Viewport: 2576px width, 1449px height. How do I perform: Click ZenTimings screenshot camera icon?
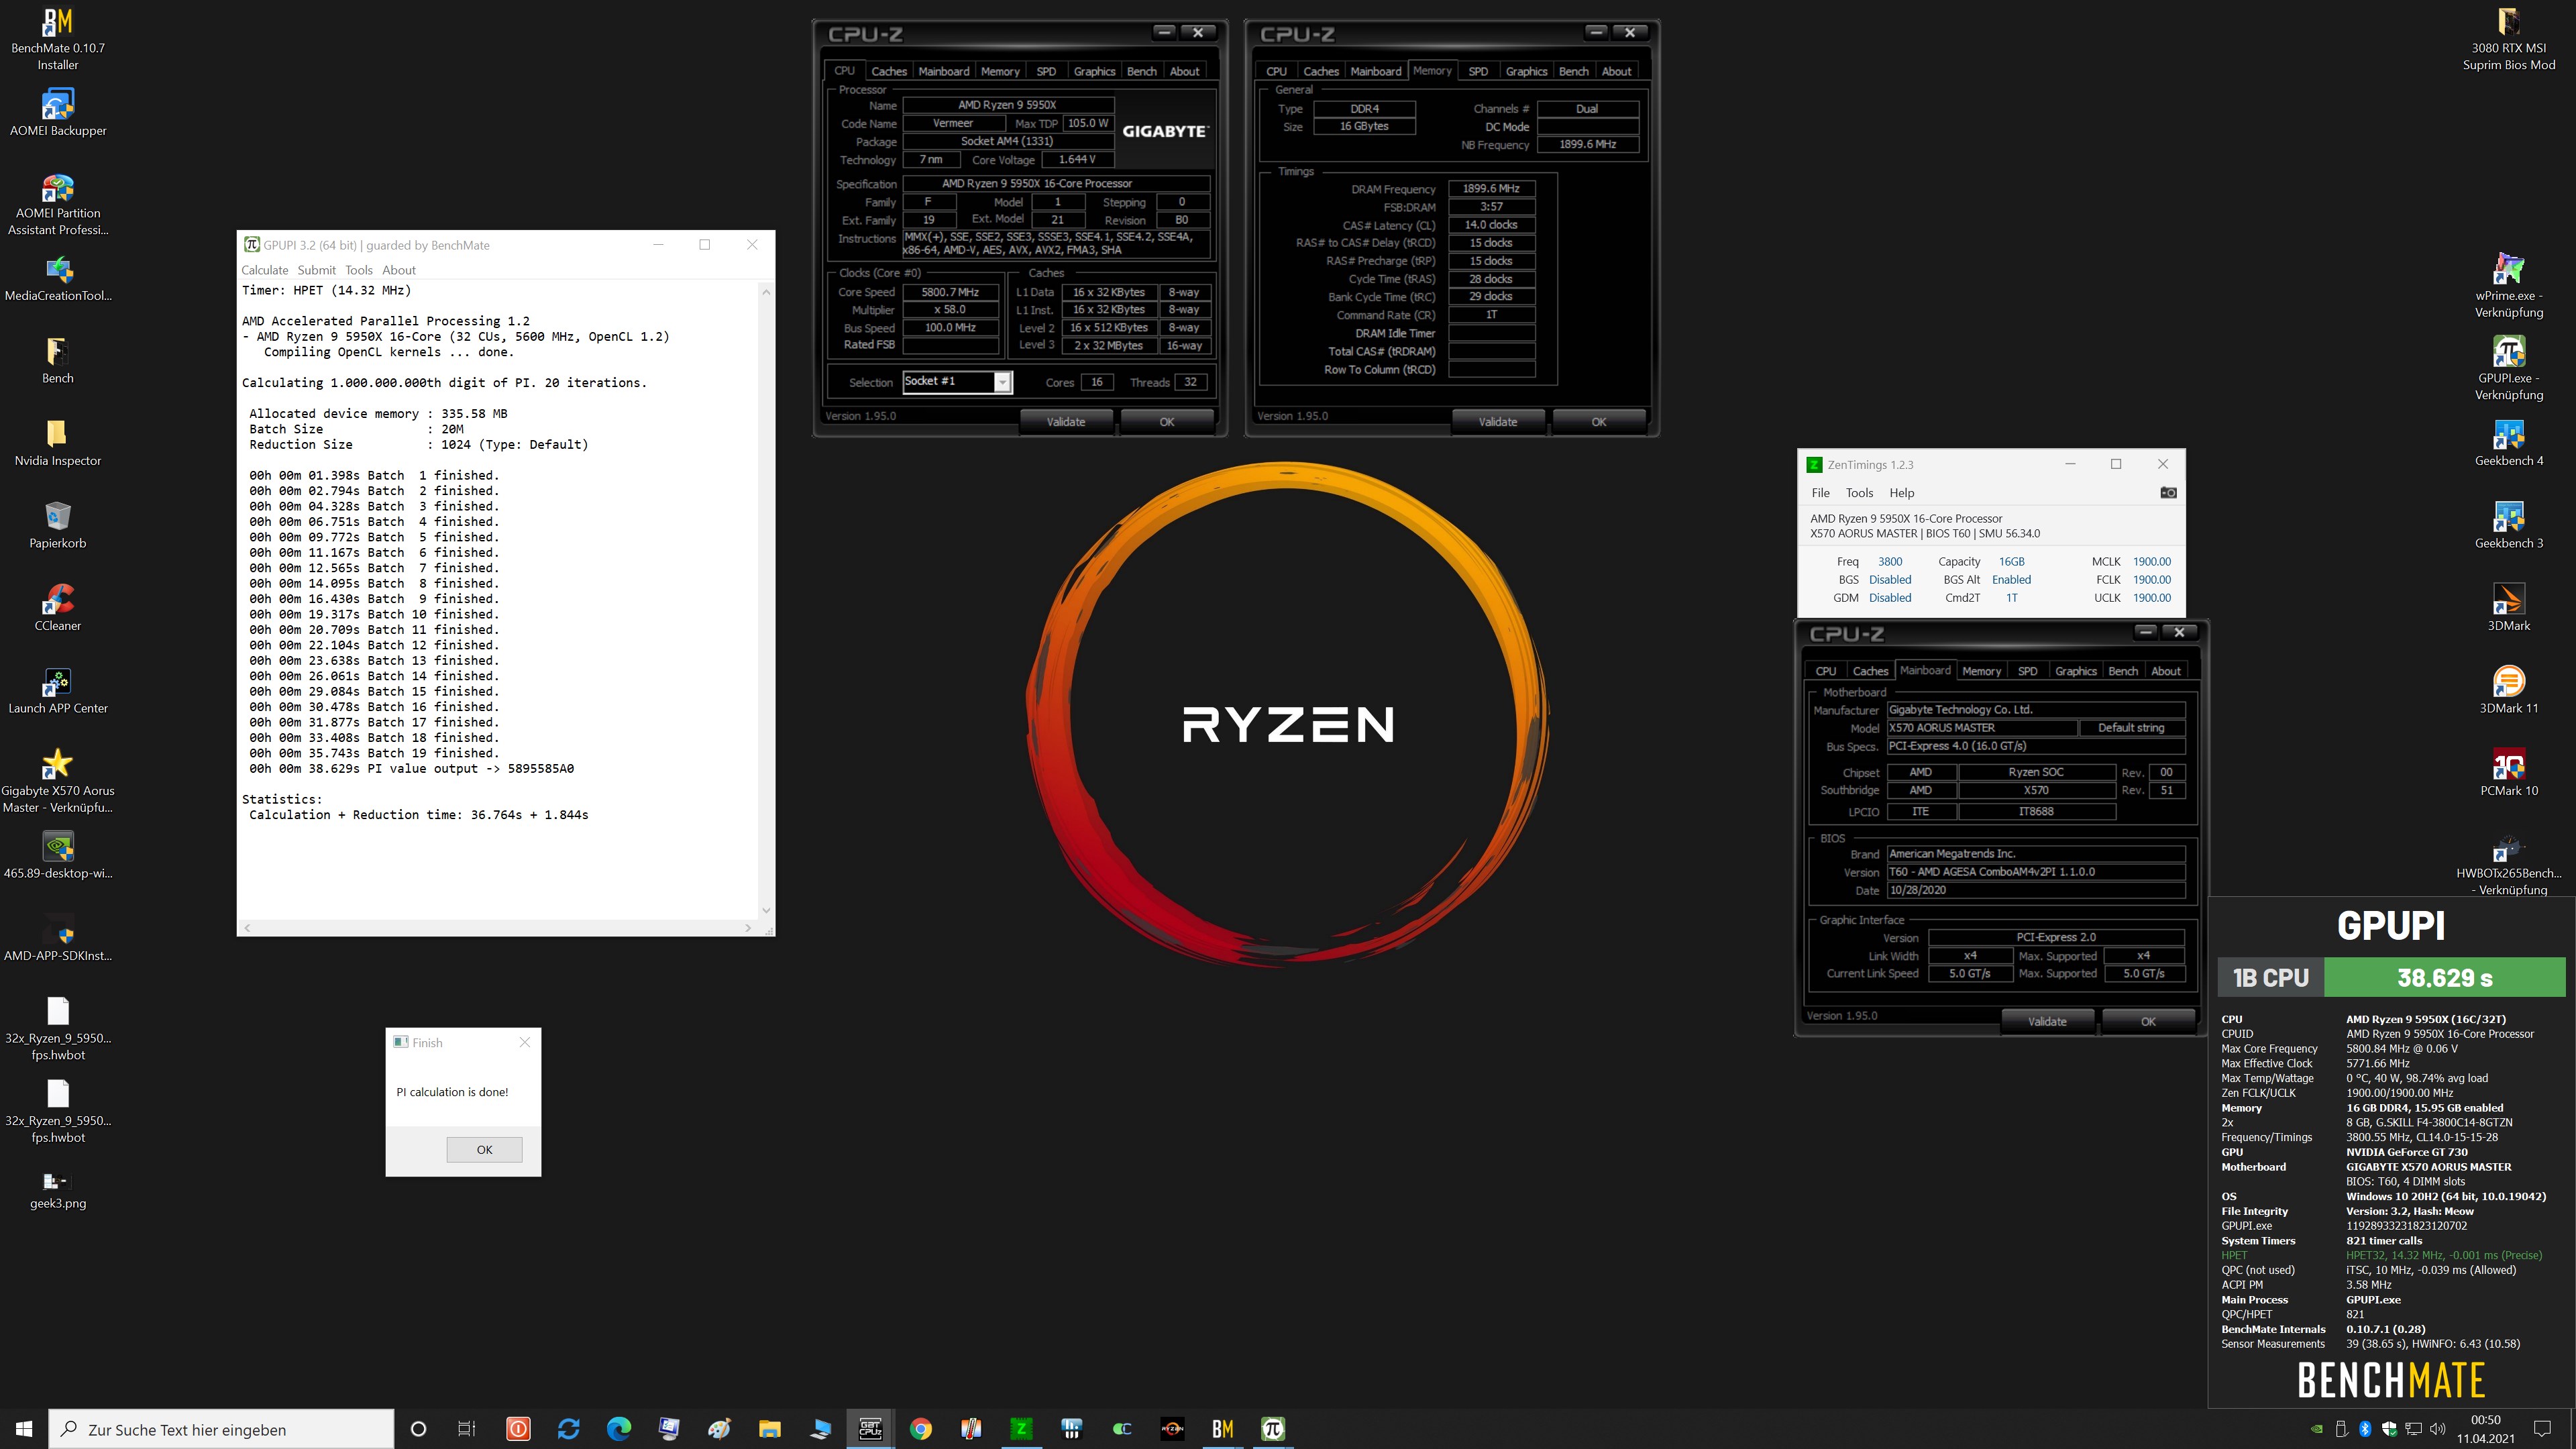click(2168, 493)
